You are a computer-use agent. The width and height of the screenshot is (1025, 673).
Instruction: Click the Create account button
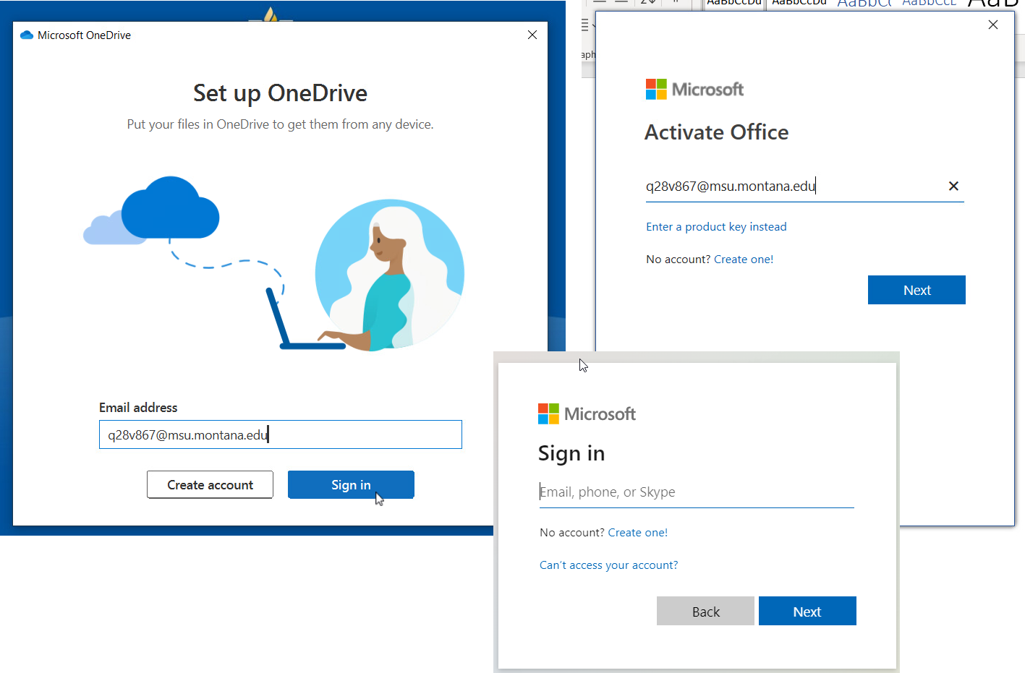tap(210, 484)
